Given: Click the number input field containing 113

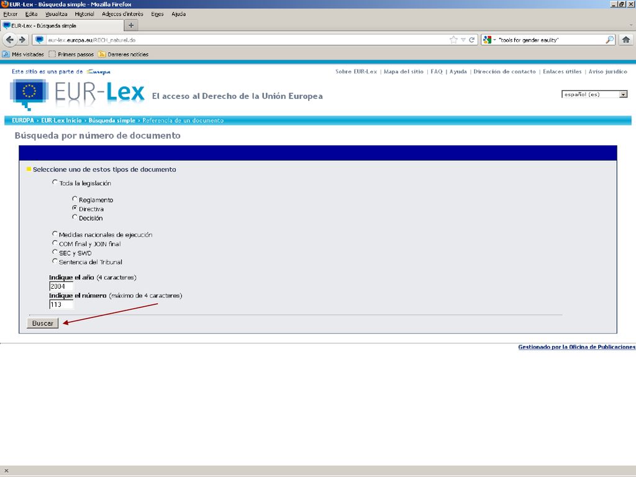Looking at the screenshot, I should (61, 304).
